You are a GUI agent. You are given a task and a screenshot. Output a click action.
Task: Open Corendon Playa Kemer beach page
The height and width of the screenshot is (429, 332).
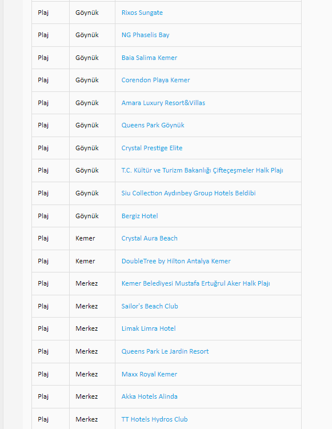[155, 80]
